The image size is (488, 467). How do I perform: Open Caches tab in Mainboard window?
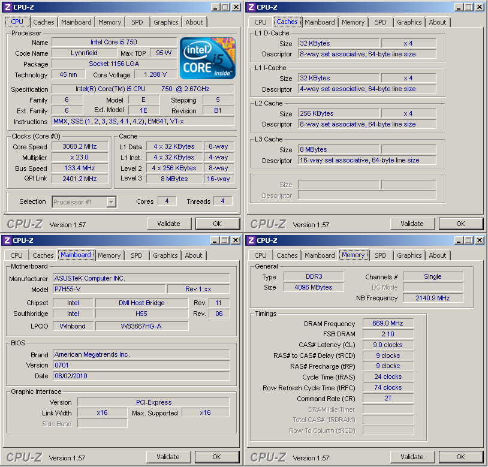point(43,255)
